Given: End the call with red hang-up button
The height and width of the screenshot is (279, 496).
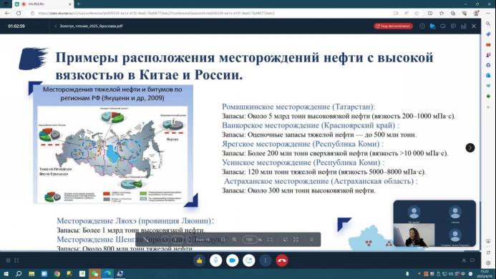Looking at the screenshot, I should tap(282, 260).
